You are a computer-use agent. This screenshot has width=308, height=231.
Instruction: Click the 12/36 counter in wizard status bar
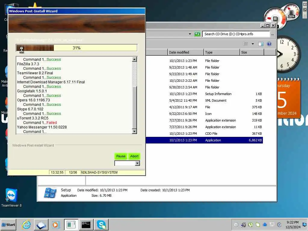[x=73, y=172]
